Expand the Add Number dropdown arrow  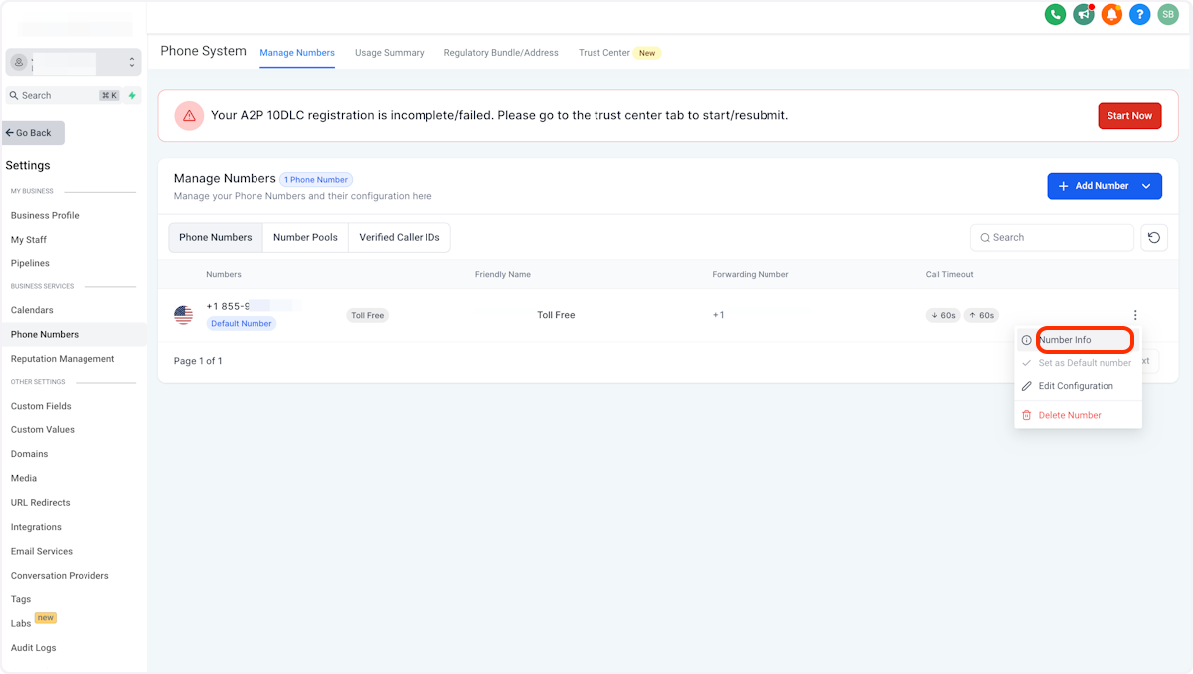[x=1147, y=186]
